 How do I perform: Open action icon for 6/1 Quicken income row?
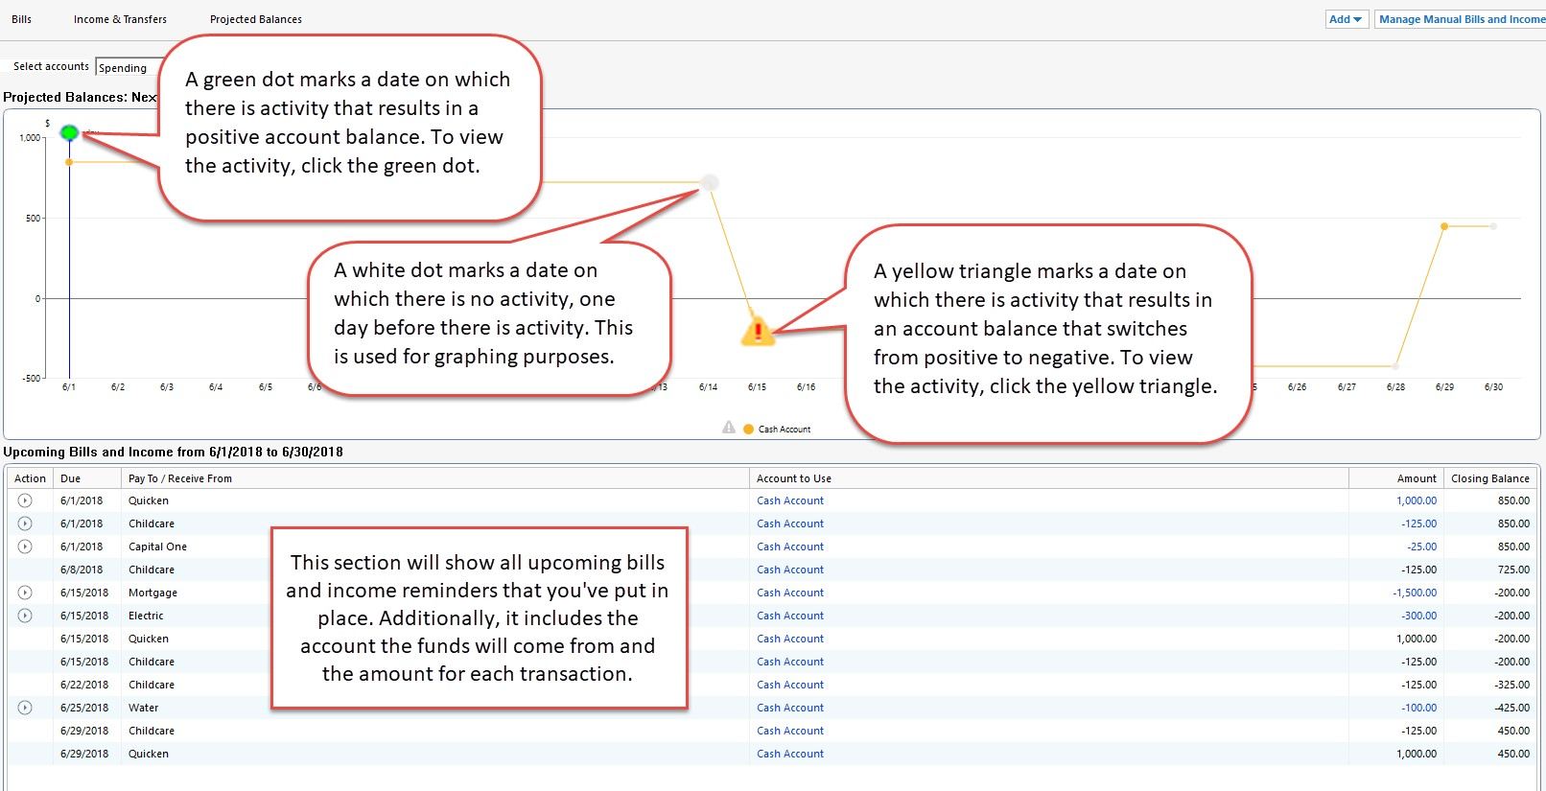tap(25, 500)
